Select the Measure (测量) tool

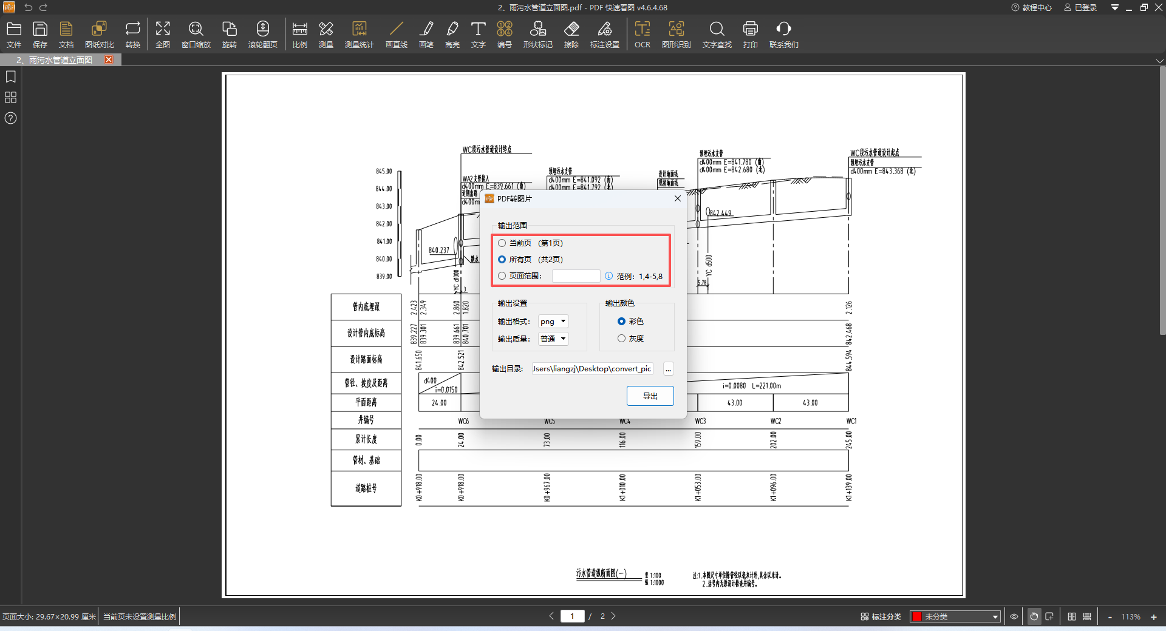(326, 35)
